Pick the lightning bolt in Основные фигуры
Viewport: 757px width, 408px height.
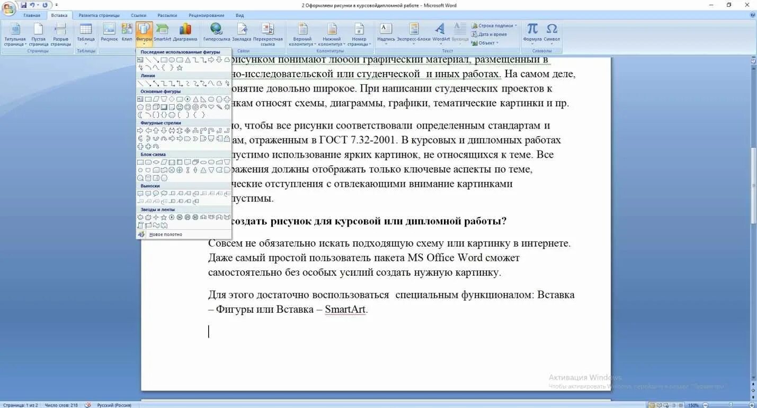(x=220, y=107)
